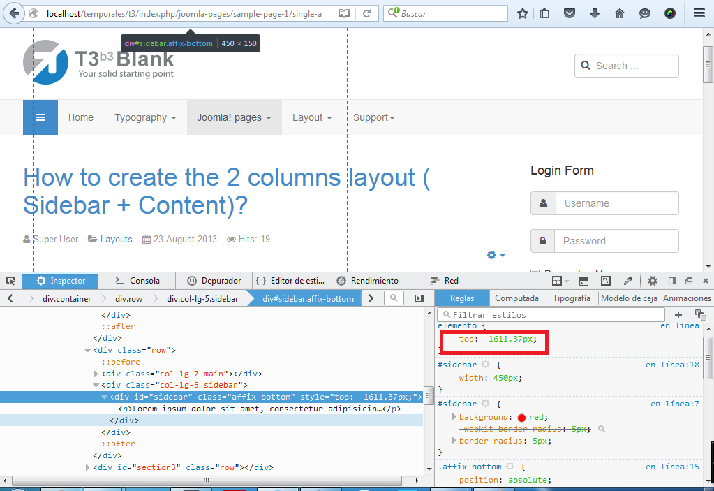Open the devtools settings gear
714x491 pixels.
click(x=652, y=281)
